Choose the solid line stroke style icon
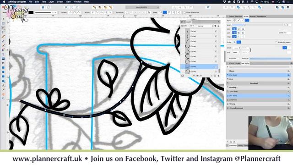Screen dimensions: 293x165 click(239, 20)
